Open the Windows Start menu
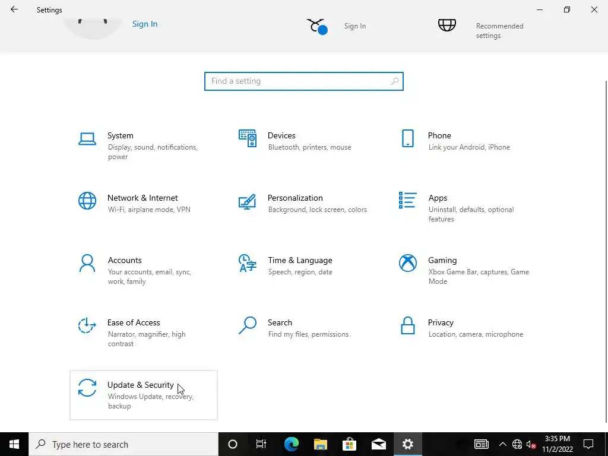Screen dimensions: 608x456 14,444
